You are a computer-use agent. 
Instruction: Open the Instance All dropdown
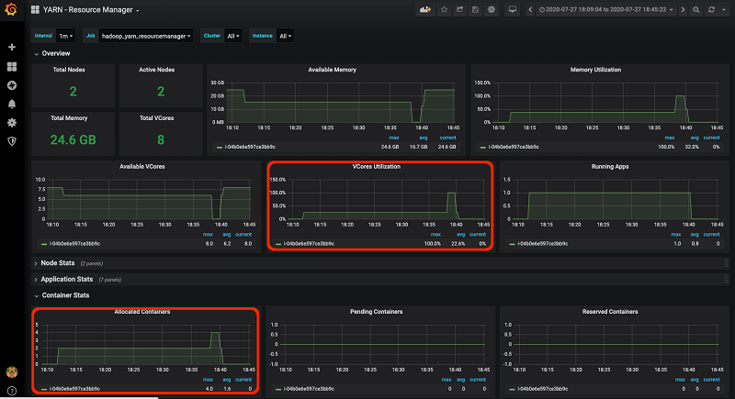(x=285, y=36)
